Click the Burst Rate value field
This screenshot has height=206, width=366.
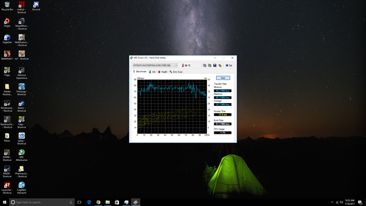tap(222, 124)
